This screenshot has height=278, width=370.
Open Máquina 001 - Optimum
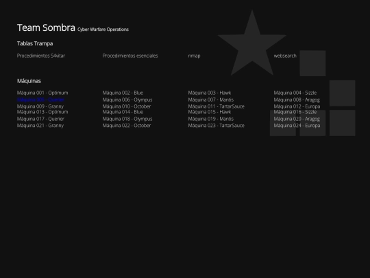coord(42,93)
